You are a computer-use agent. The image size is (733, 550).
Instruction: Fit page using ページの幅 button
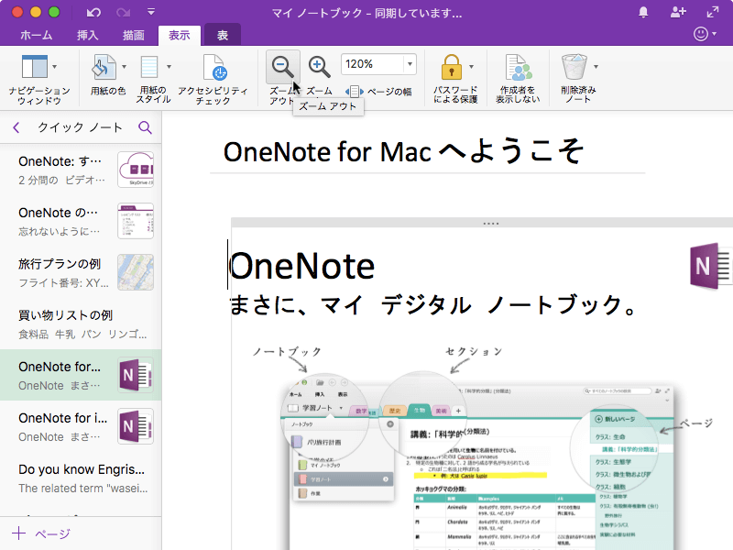[x=378, y=91]
